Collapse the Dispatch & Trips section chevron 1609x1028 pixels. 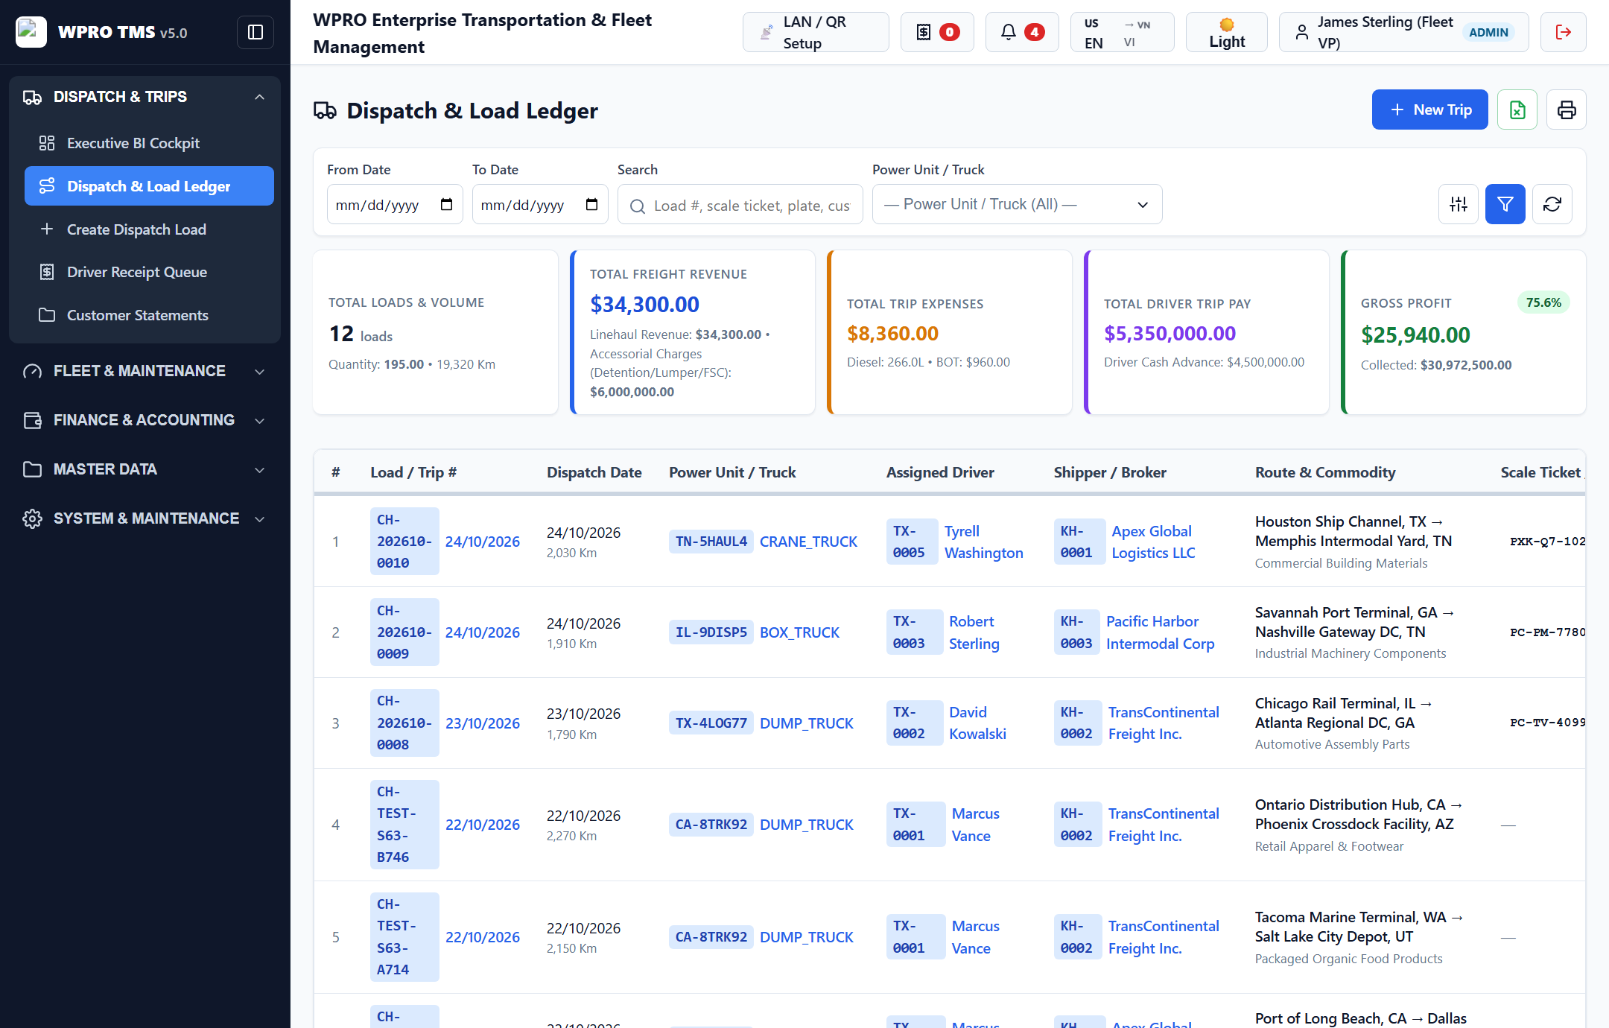point(259,97)
